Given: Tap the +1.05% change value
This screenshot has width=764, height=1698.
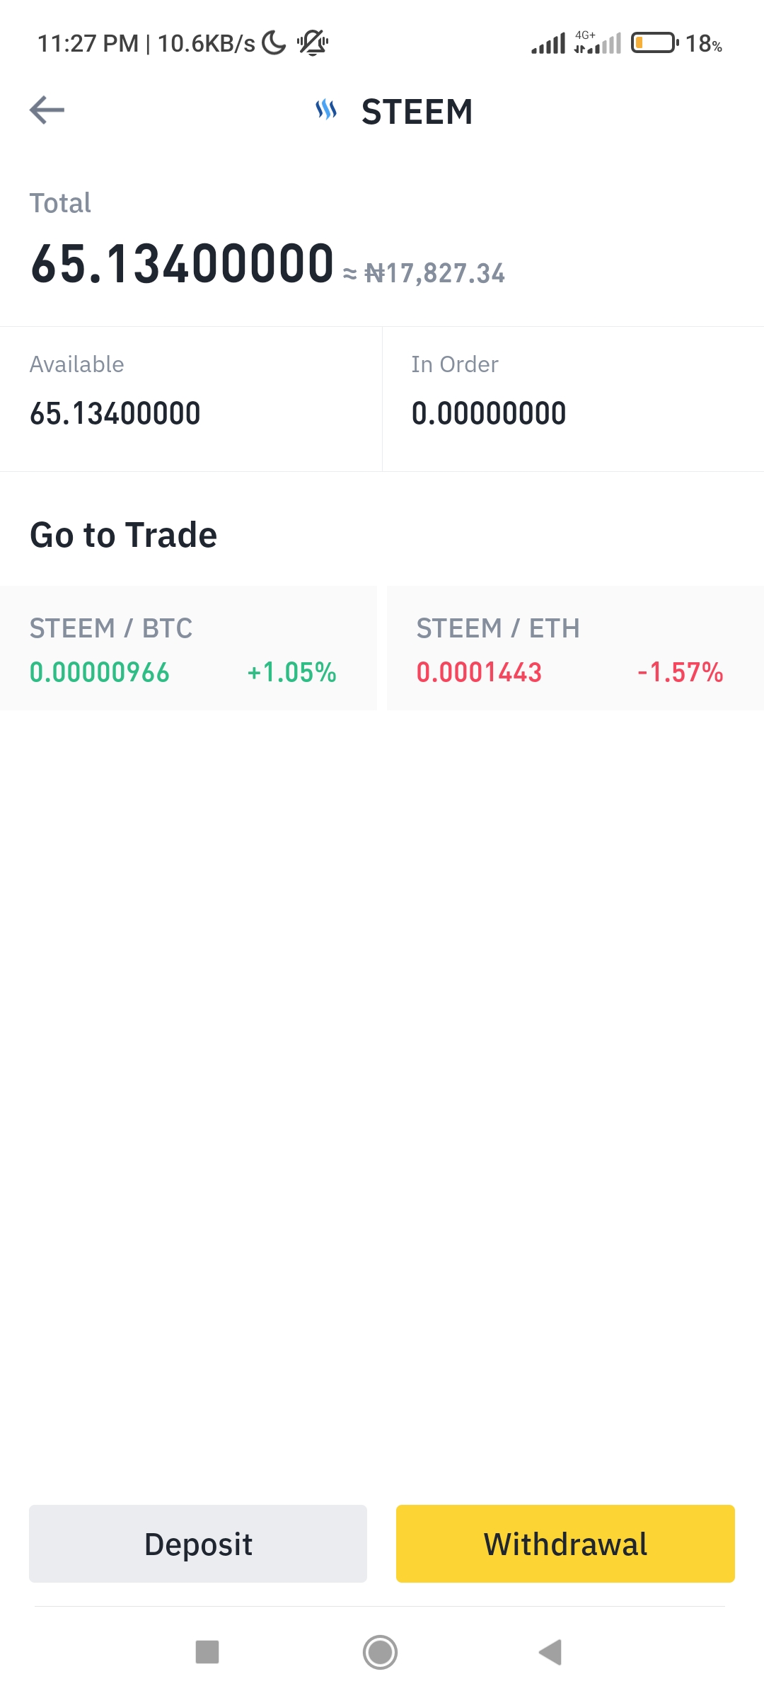Looking at the screenshot, I should click(291, 672).
